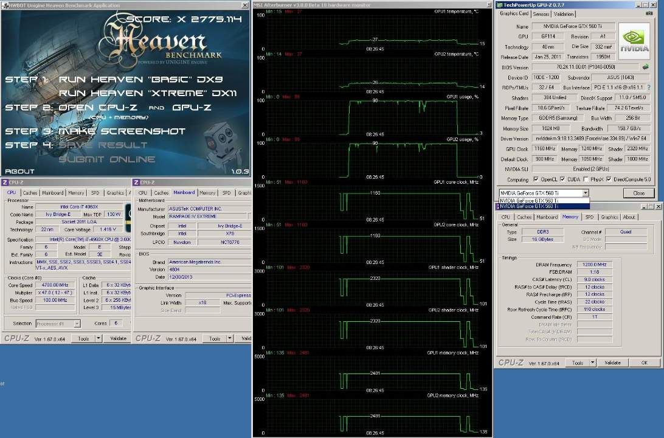Screen dimensions: 664x438
Task: Open Caches tab in left CPU-Z
Action: 30,193
